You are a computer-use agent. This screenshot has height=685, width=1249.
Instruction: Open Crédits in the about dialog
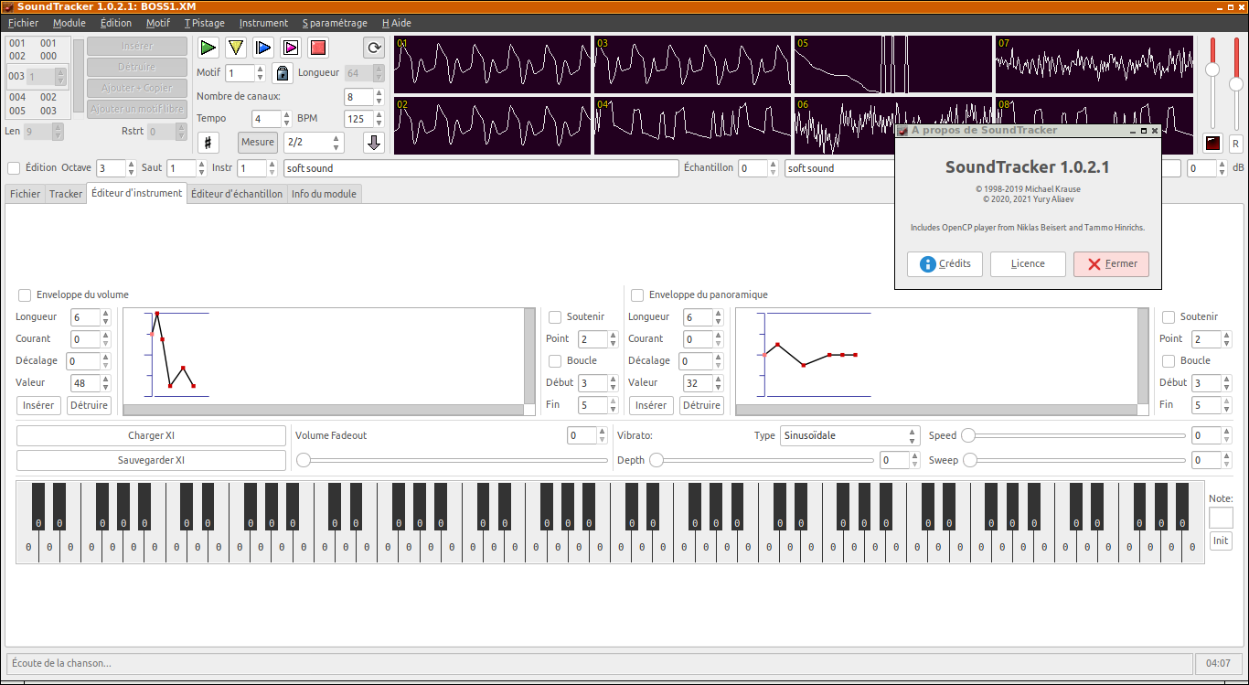pyautogui.click(x=945, y=264)
